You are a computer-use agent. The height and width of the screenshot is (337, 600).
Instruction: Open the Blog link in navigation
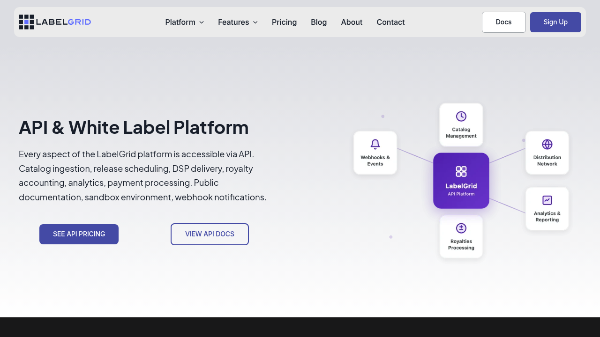[x=319, y=22]
